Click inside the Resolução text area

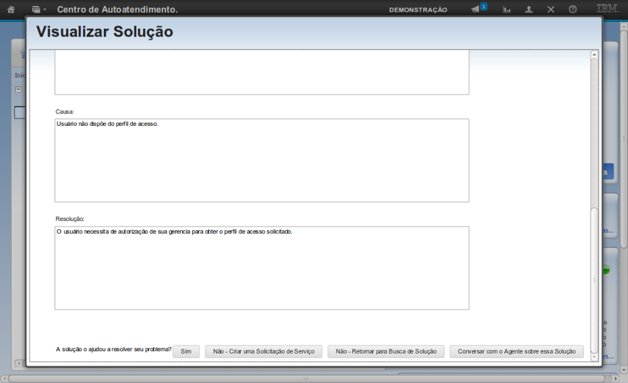261,268
